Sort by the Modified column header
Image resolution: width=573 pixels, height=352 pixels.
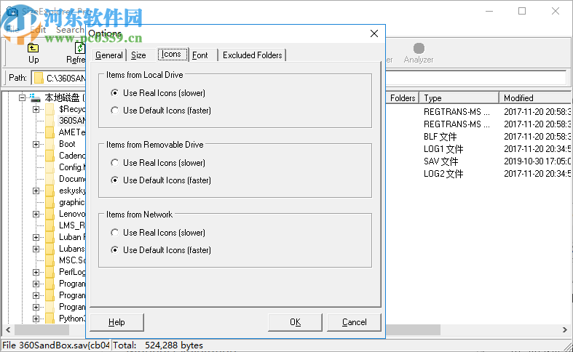pos(535,98)
